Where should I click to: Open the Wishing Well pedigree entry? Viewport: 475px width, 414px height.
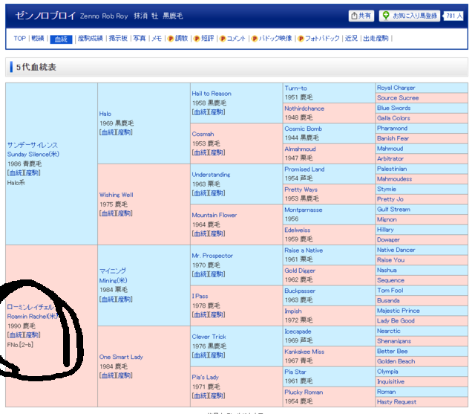click(x=117, y=195)
